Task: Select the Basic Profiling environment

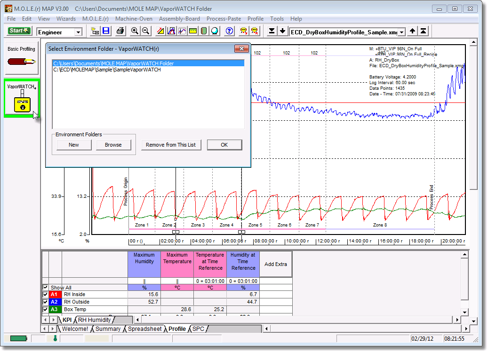Action: 22,58
